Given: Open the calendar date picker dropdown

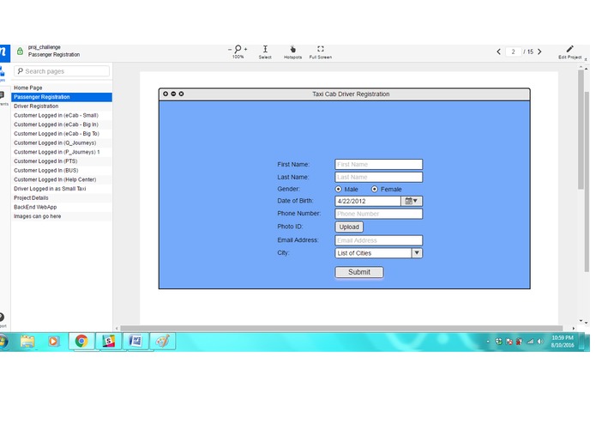Looking at the screenshot, I should click(x=412, y=201).
